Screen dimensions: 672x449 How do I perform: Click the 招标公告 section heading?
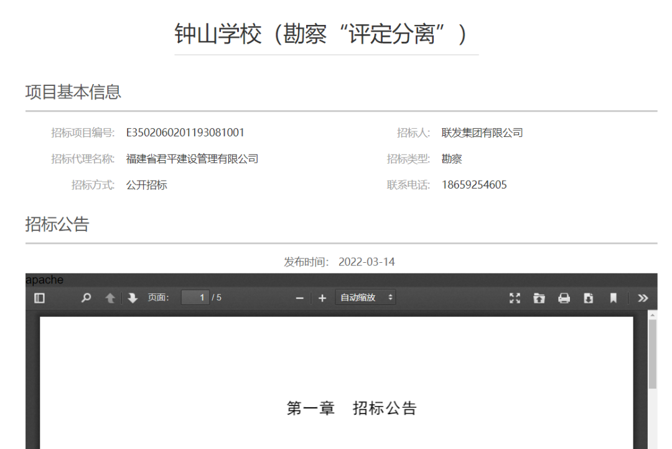point(57,224)
